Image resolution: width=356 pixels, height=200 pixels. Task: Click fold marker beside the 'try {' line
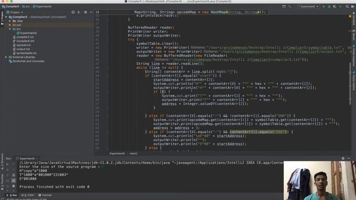click(x=108, y=39)
